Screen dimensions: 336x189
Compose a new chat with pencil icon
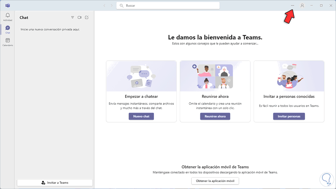click(87, 17)
